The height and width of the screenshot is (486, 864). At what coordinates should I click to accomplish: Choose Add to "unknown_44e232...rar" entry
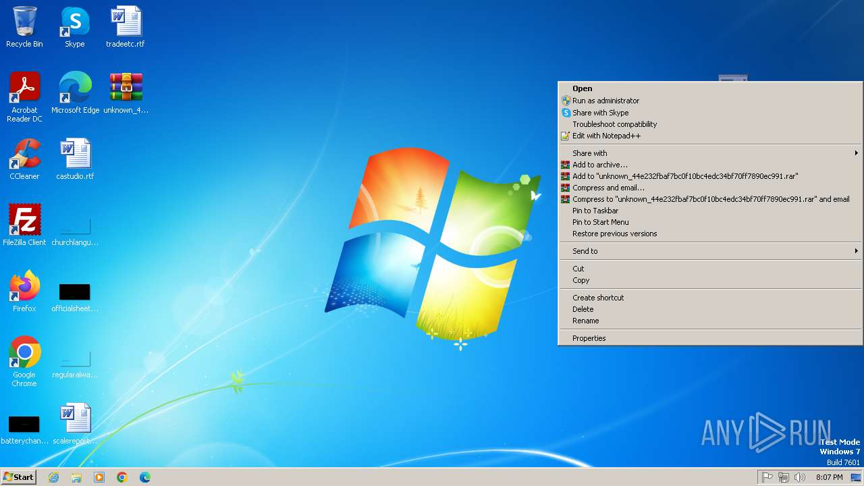coord(710,176)
